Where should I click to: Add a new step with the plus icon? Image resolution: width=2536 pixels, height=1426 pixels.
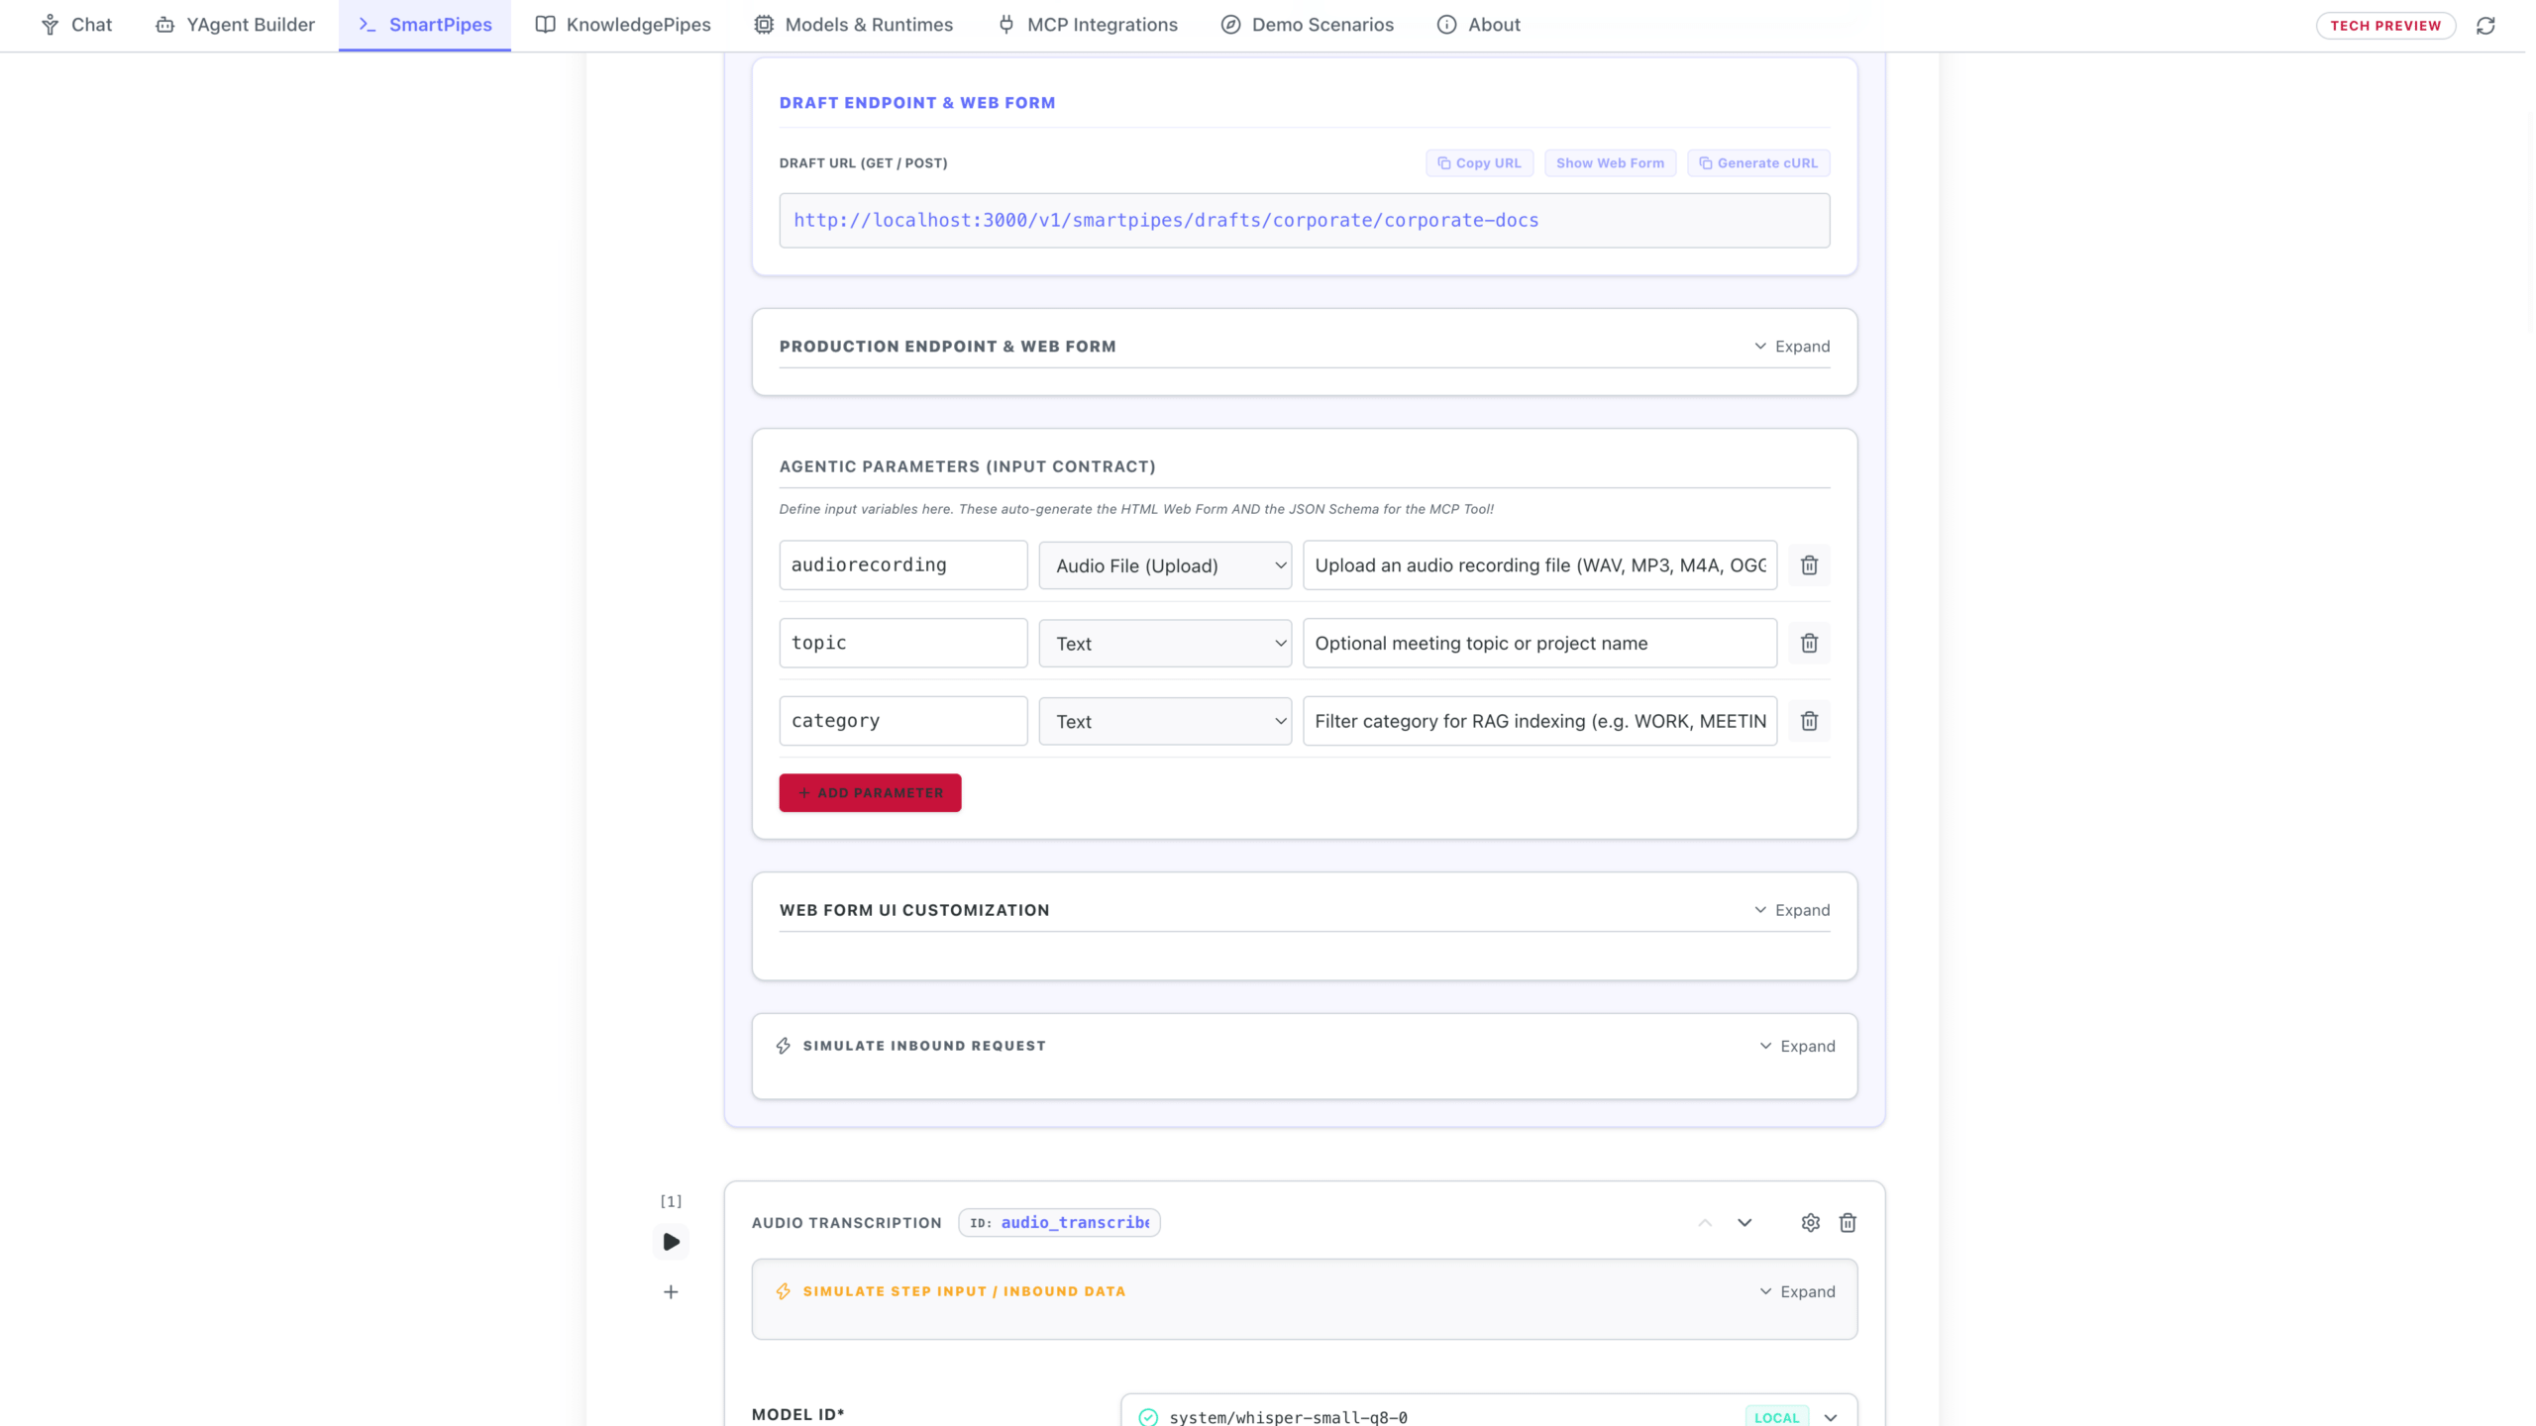671,1292
